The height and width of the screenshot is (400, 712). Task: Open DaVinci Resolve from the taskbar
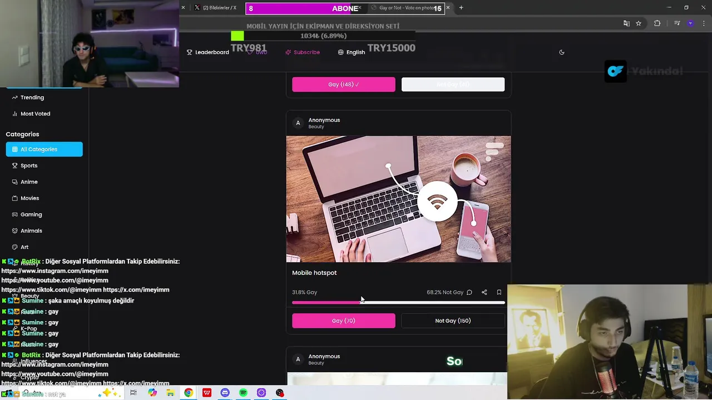pyautogui.click(x=280, y=393)
